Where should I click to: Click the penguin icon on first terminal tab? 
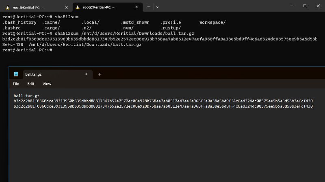coord(8,6)
